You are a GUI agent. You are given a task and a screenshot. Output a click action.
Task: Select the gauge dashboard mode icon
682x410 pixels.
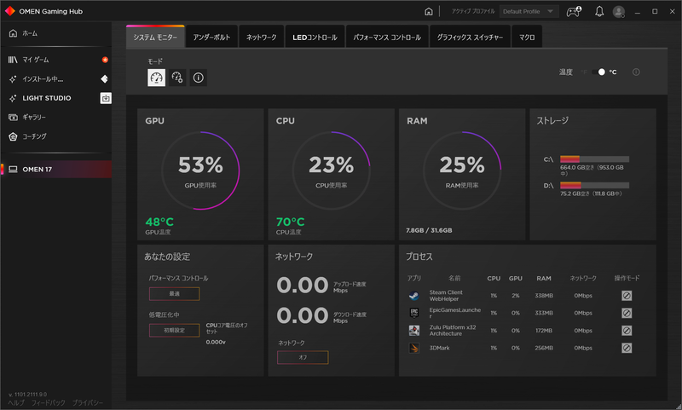click(156, 78)
